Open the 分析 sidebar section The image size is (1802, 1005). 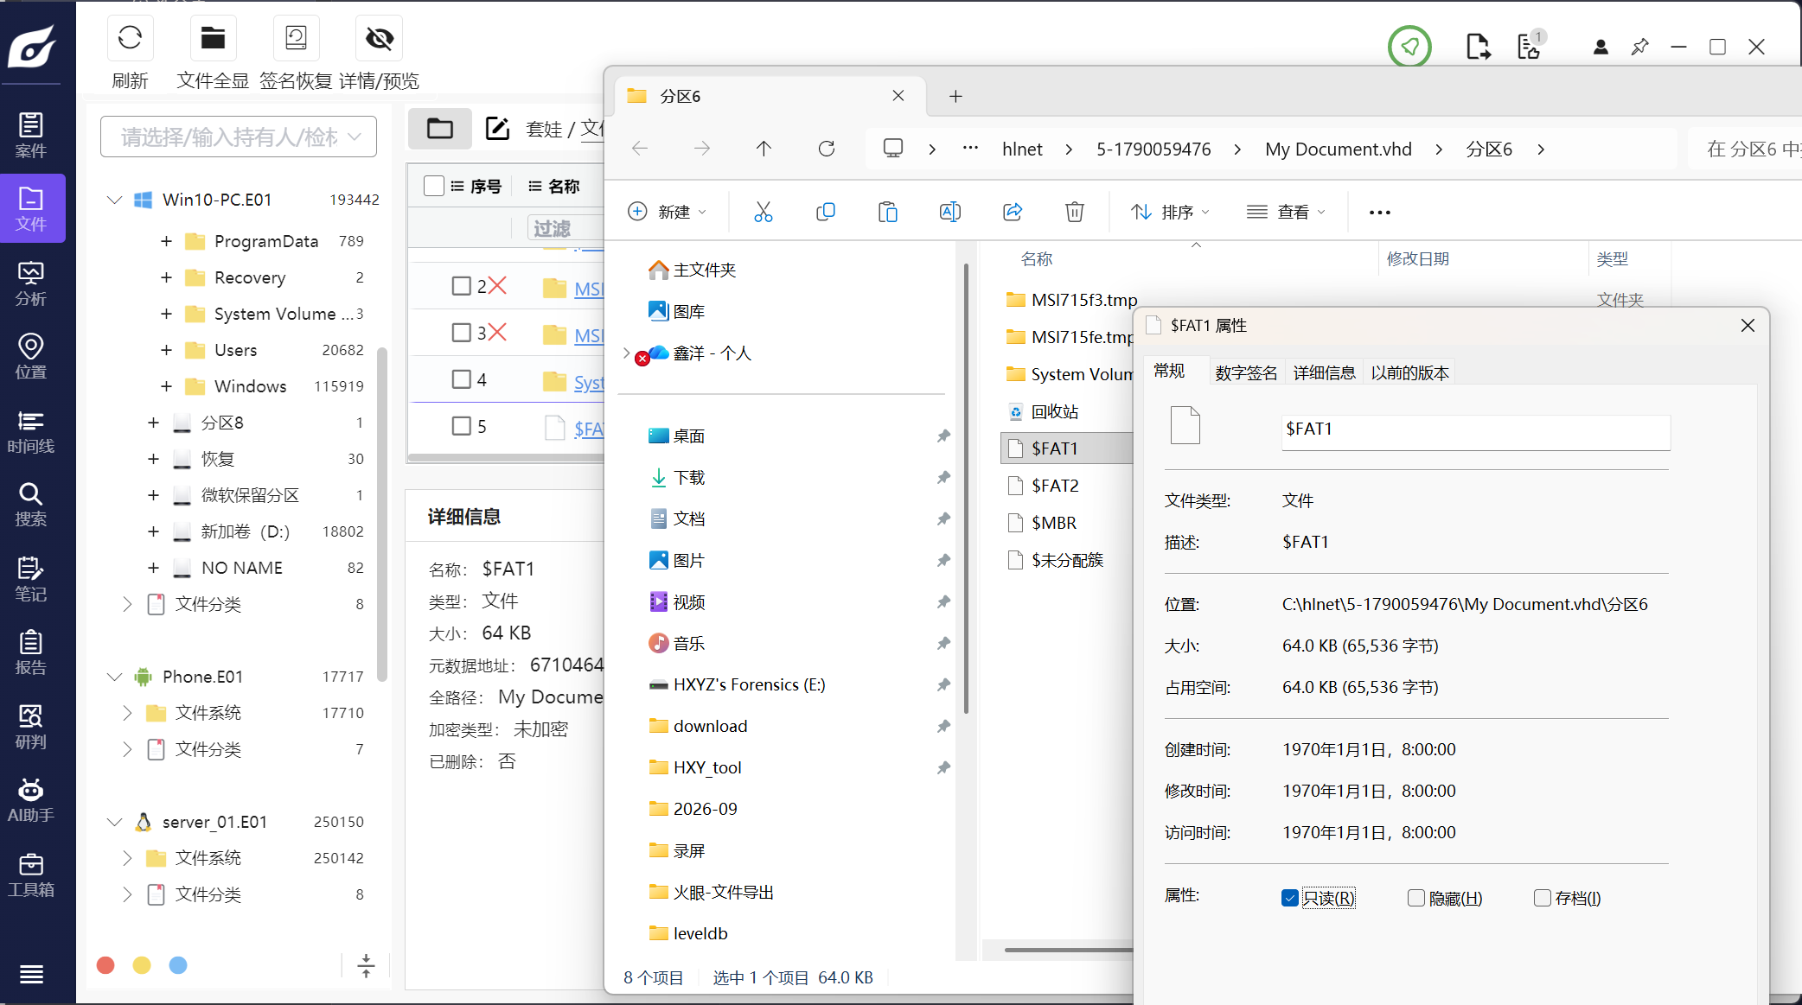pos(31,283)
